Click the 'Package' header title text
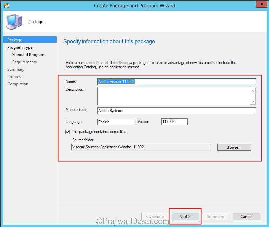 [36, 22]
